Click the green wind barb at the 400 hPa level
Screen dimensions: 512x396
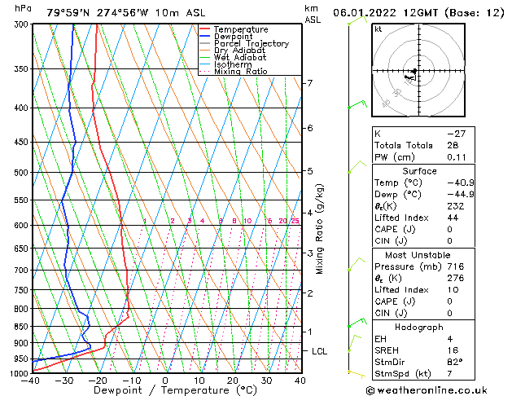coord(357,104)
